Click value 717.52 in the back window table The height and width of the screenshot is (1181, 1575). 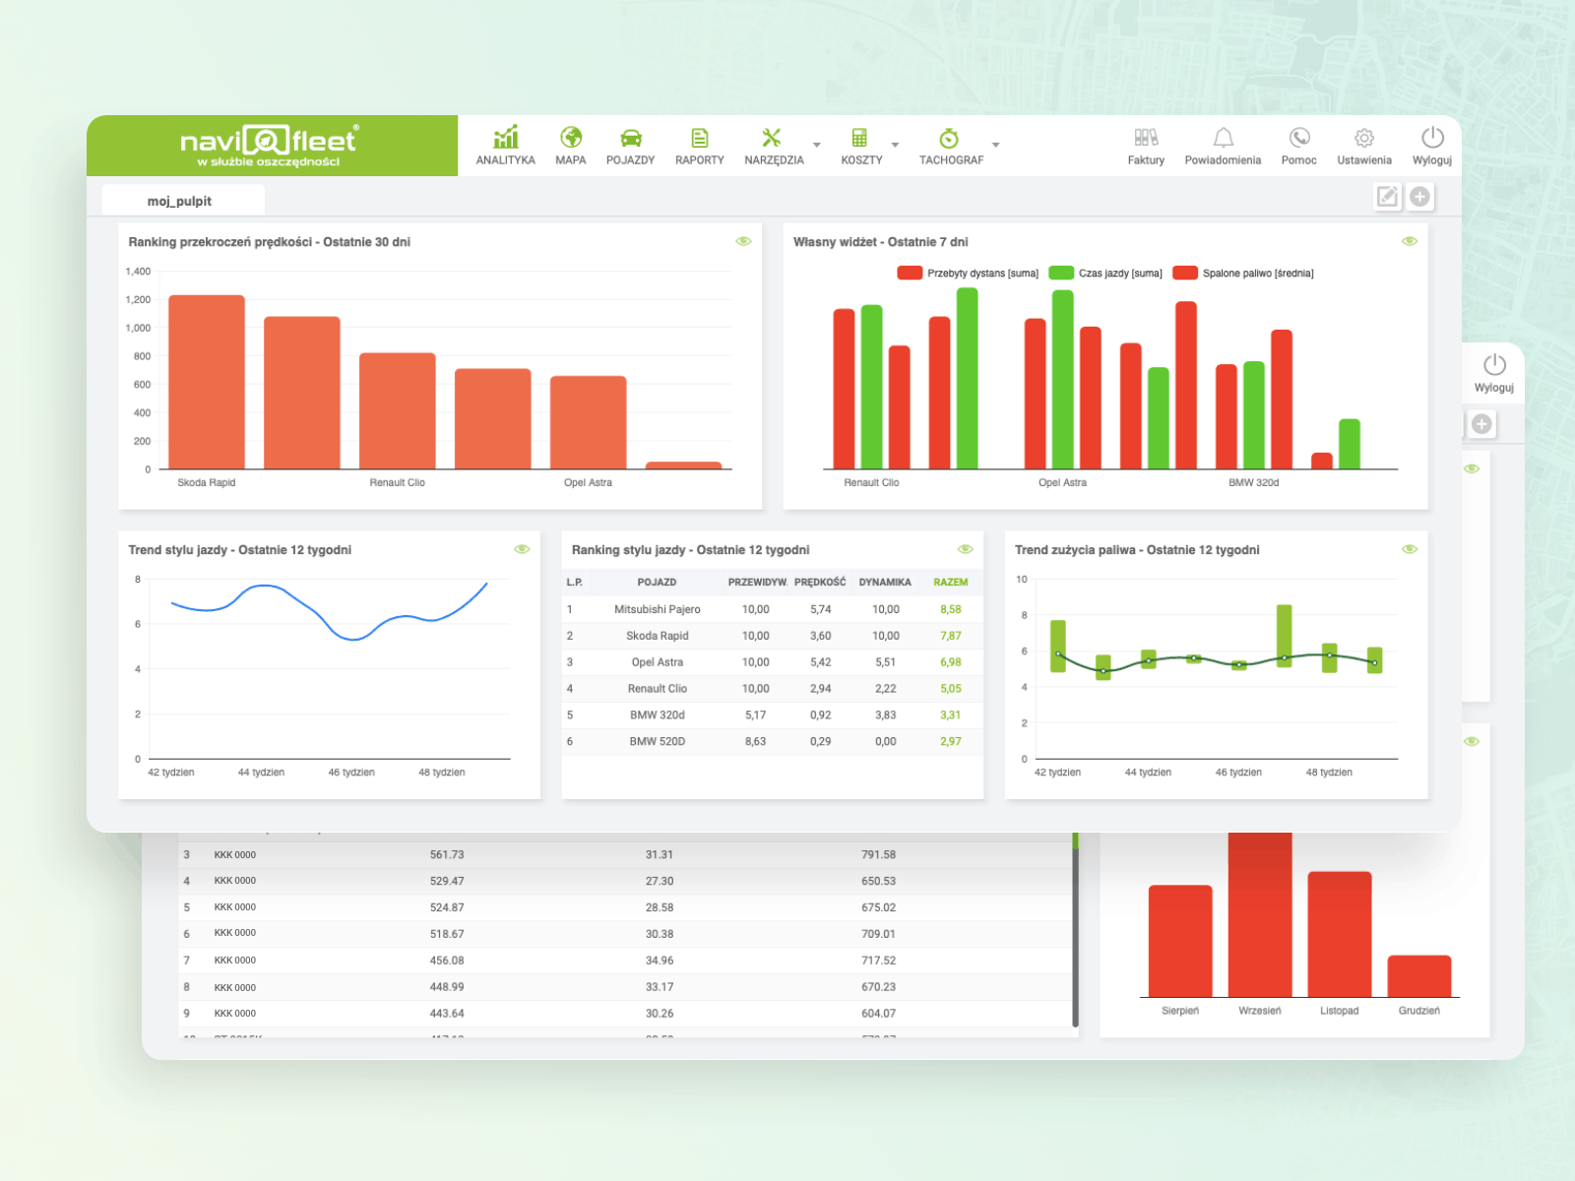tap(878, 961)
